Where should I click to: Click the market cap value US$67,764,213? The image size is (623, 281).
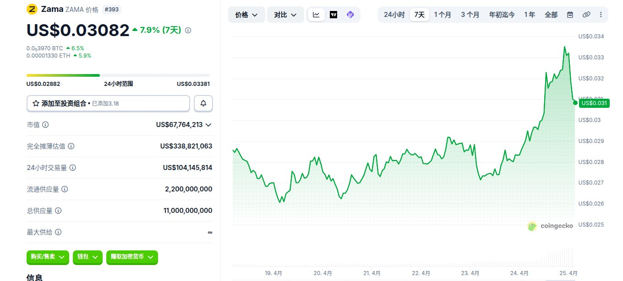[179, 125]
